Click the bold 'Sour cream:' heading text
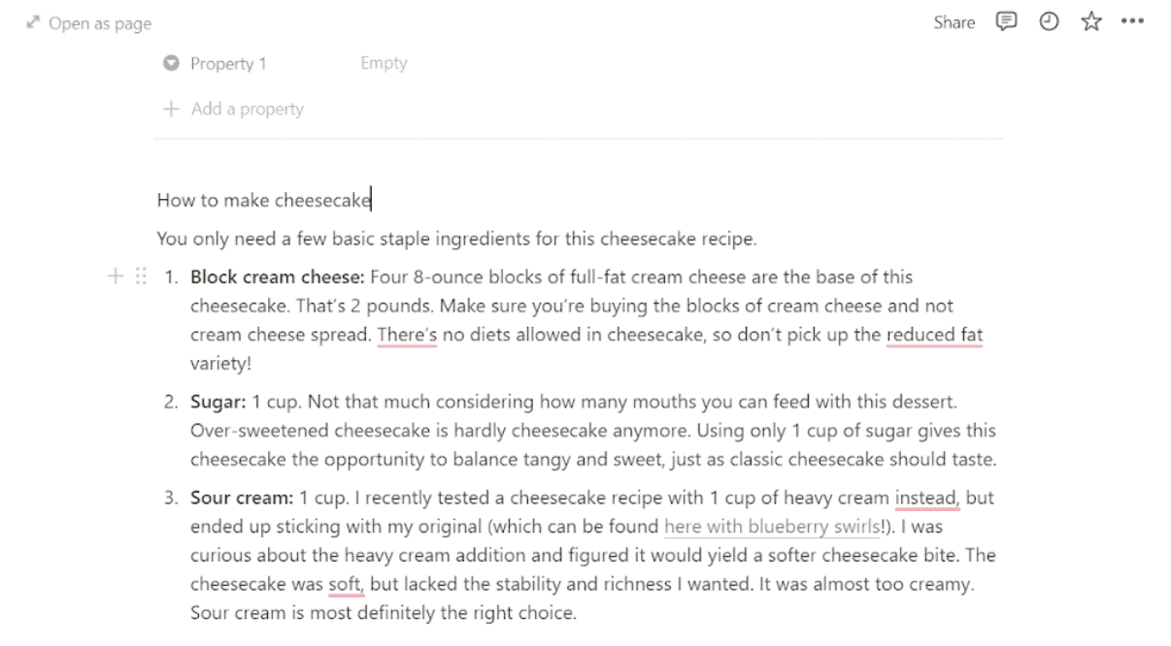The image size is (1171, 646). point(242,498)
